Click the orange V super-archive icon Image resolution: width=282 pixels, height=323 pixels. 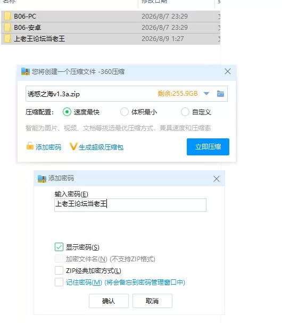tap(73, 146)
